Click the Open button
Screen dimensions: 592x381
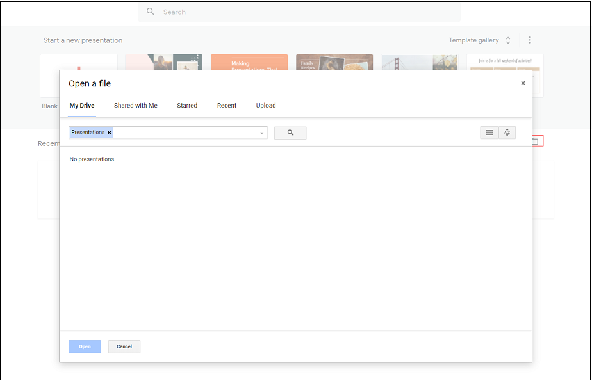click(x=84, y=346)
